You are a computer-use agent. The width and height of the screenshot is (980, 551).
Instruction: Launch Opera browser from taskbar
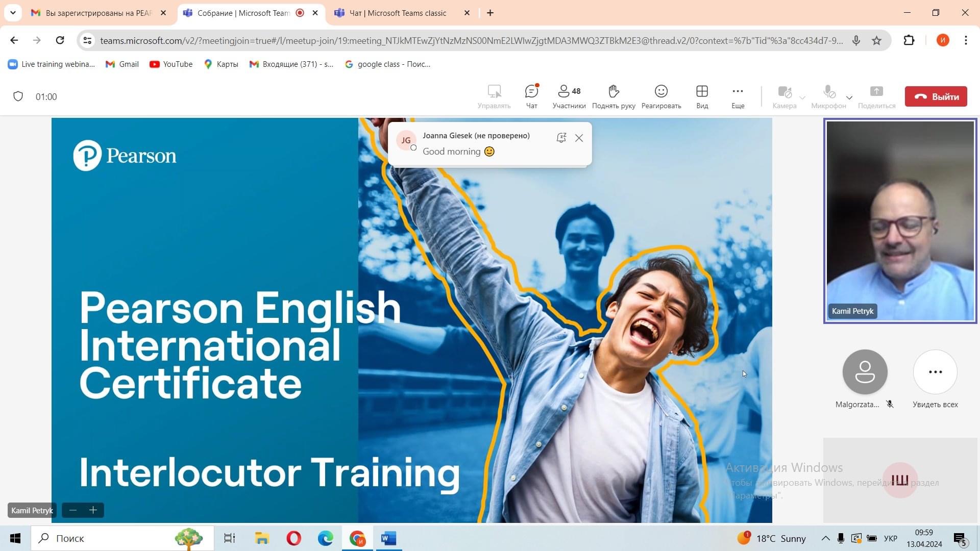click(x=294, y=538)
